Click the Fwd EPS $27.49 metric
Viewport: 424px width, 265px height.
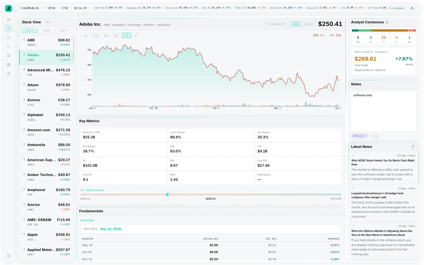[298, 163]
